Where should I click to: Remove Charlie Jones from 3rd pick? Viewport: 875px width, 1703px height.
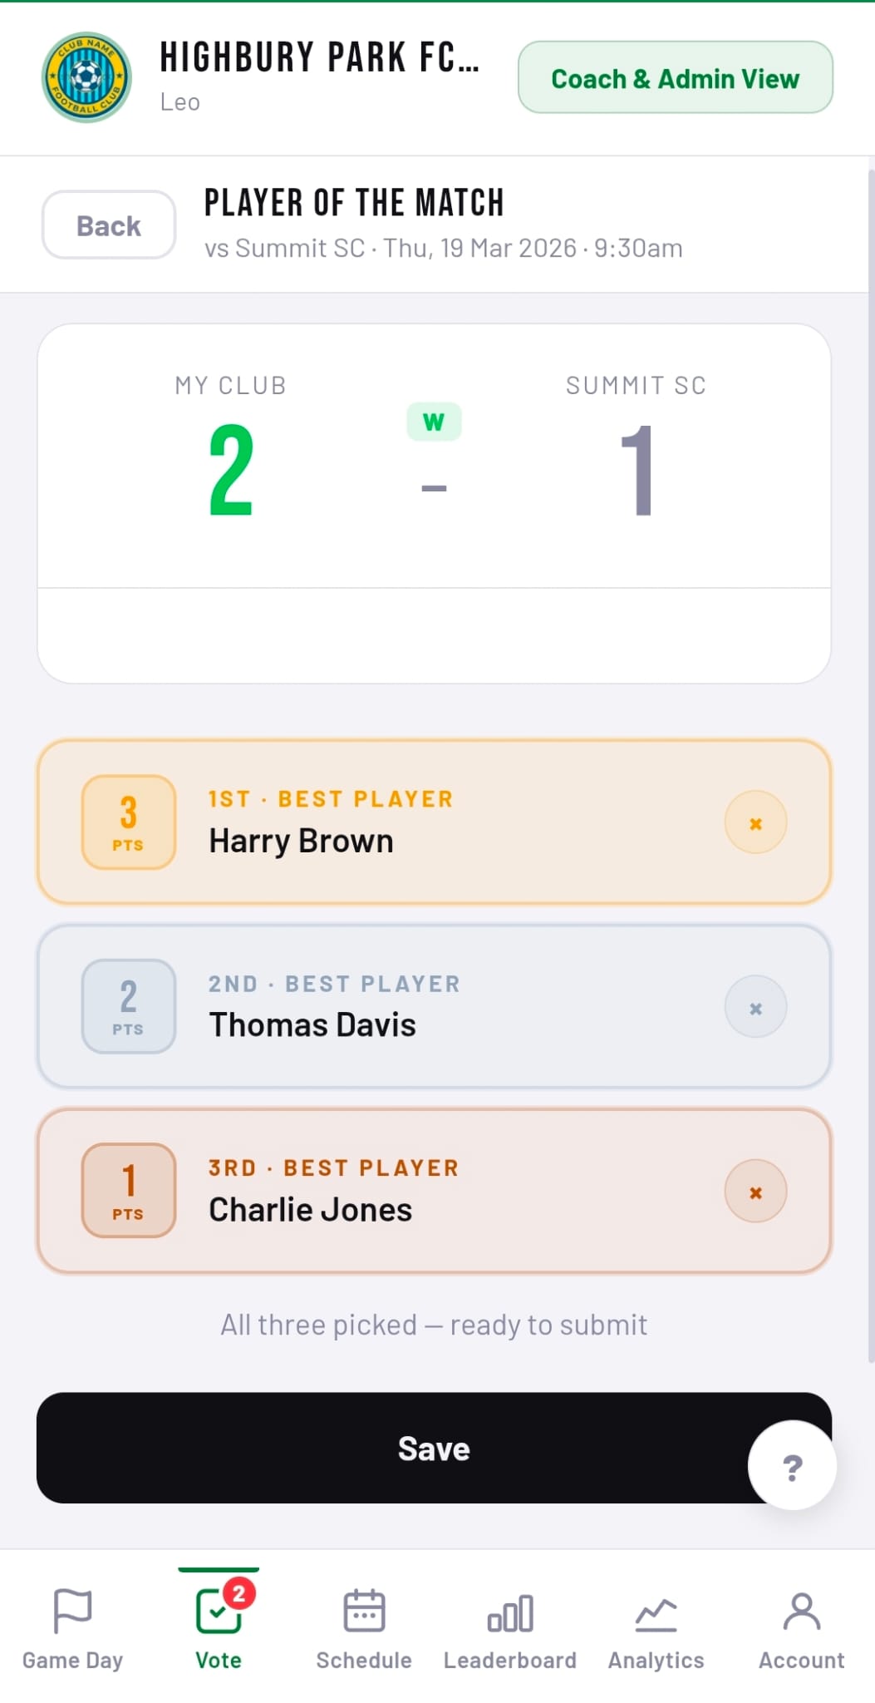click(755, 1192)
